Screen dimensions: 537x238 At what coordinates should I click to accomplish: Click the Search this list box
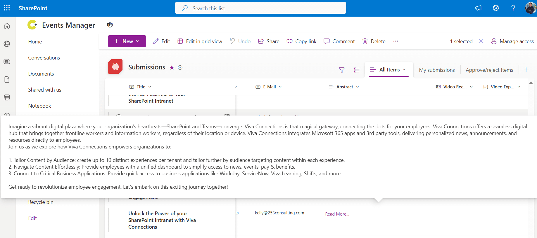pyautogui.click(x=260, y=8)
